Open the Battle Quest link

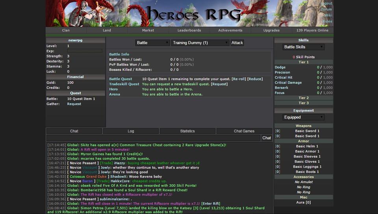coord(120,79)
